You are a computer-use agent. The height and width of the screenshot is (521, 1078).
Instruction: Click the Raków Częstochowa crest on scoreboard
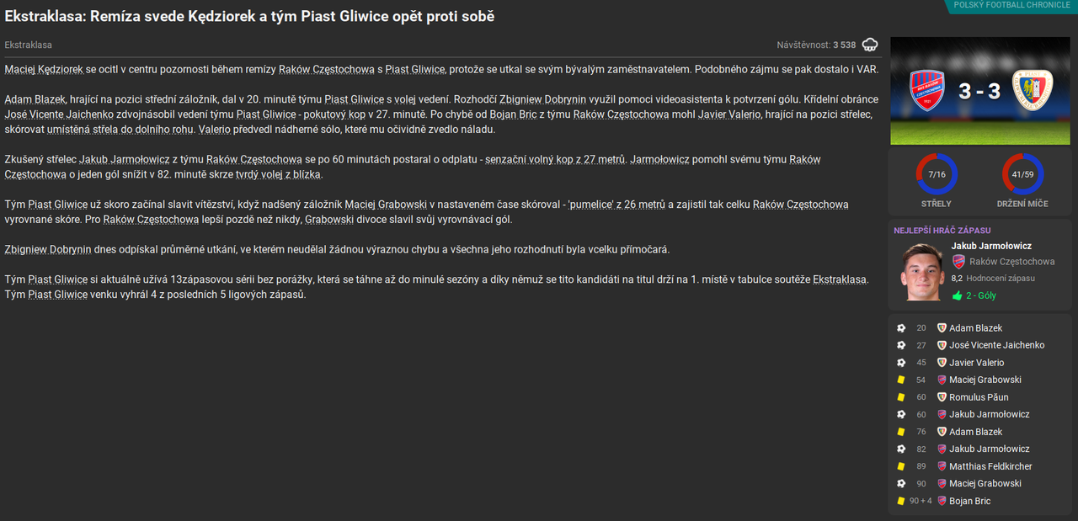click(x=926, y=91)
